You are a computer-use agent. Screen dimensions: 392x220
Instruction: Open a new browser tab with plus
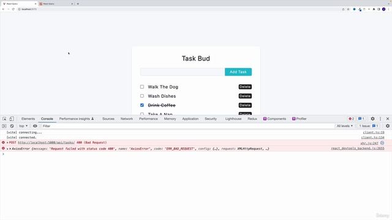coord(78,4)
